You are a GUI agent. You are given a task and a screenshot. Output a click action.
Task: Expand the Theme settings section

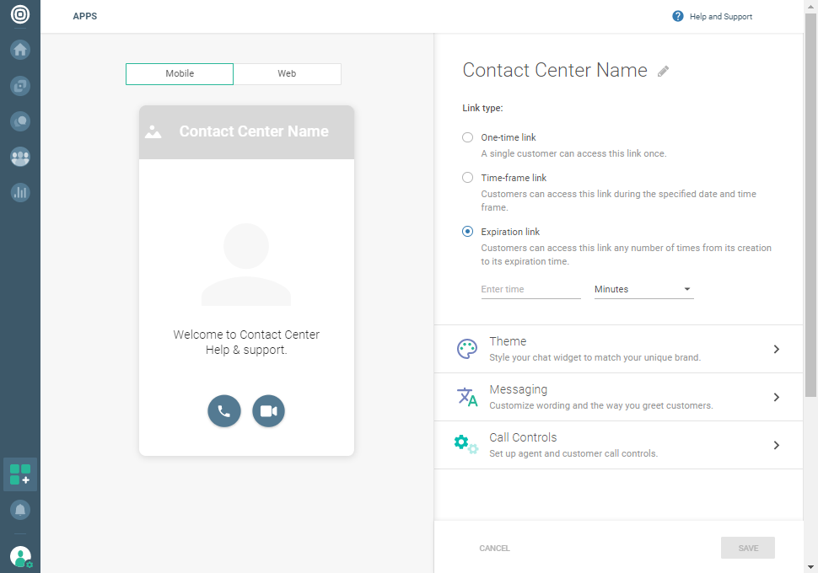tap(618, 349)
